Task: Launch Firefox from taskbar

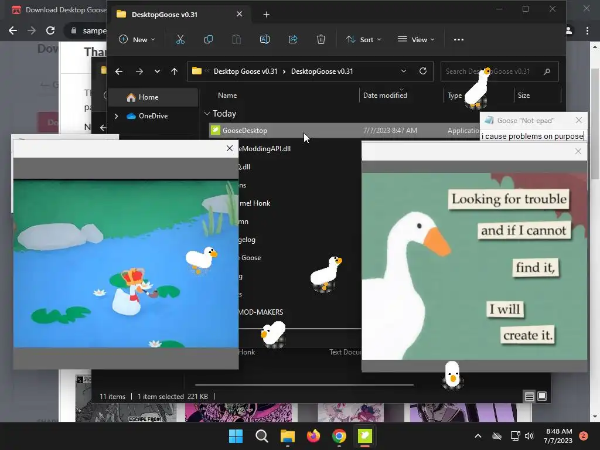Action: (313, 436)
